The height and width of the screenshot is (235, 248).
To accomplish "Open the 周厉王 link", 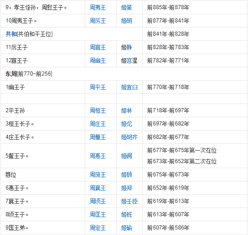I will coord(97,21).
